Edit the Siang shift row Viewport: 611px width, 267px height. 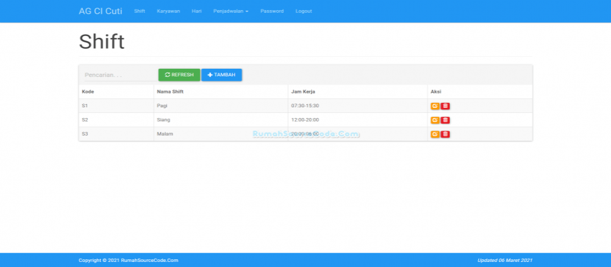tap(435, 120)
